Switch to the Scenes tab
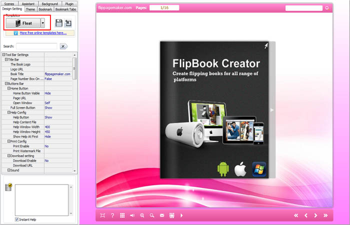 click(9, 3)
